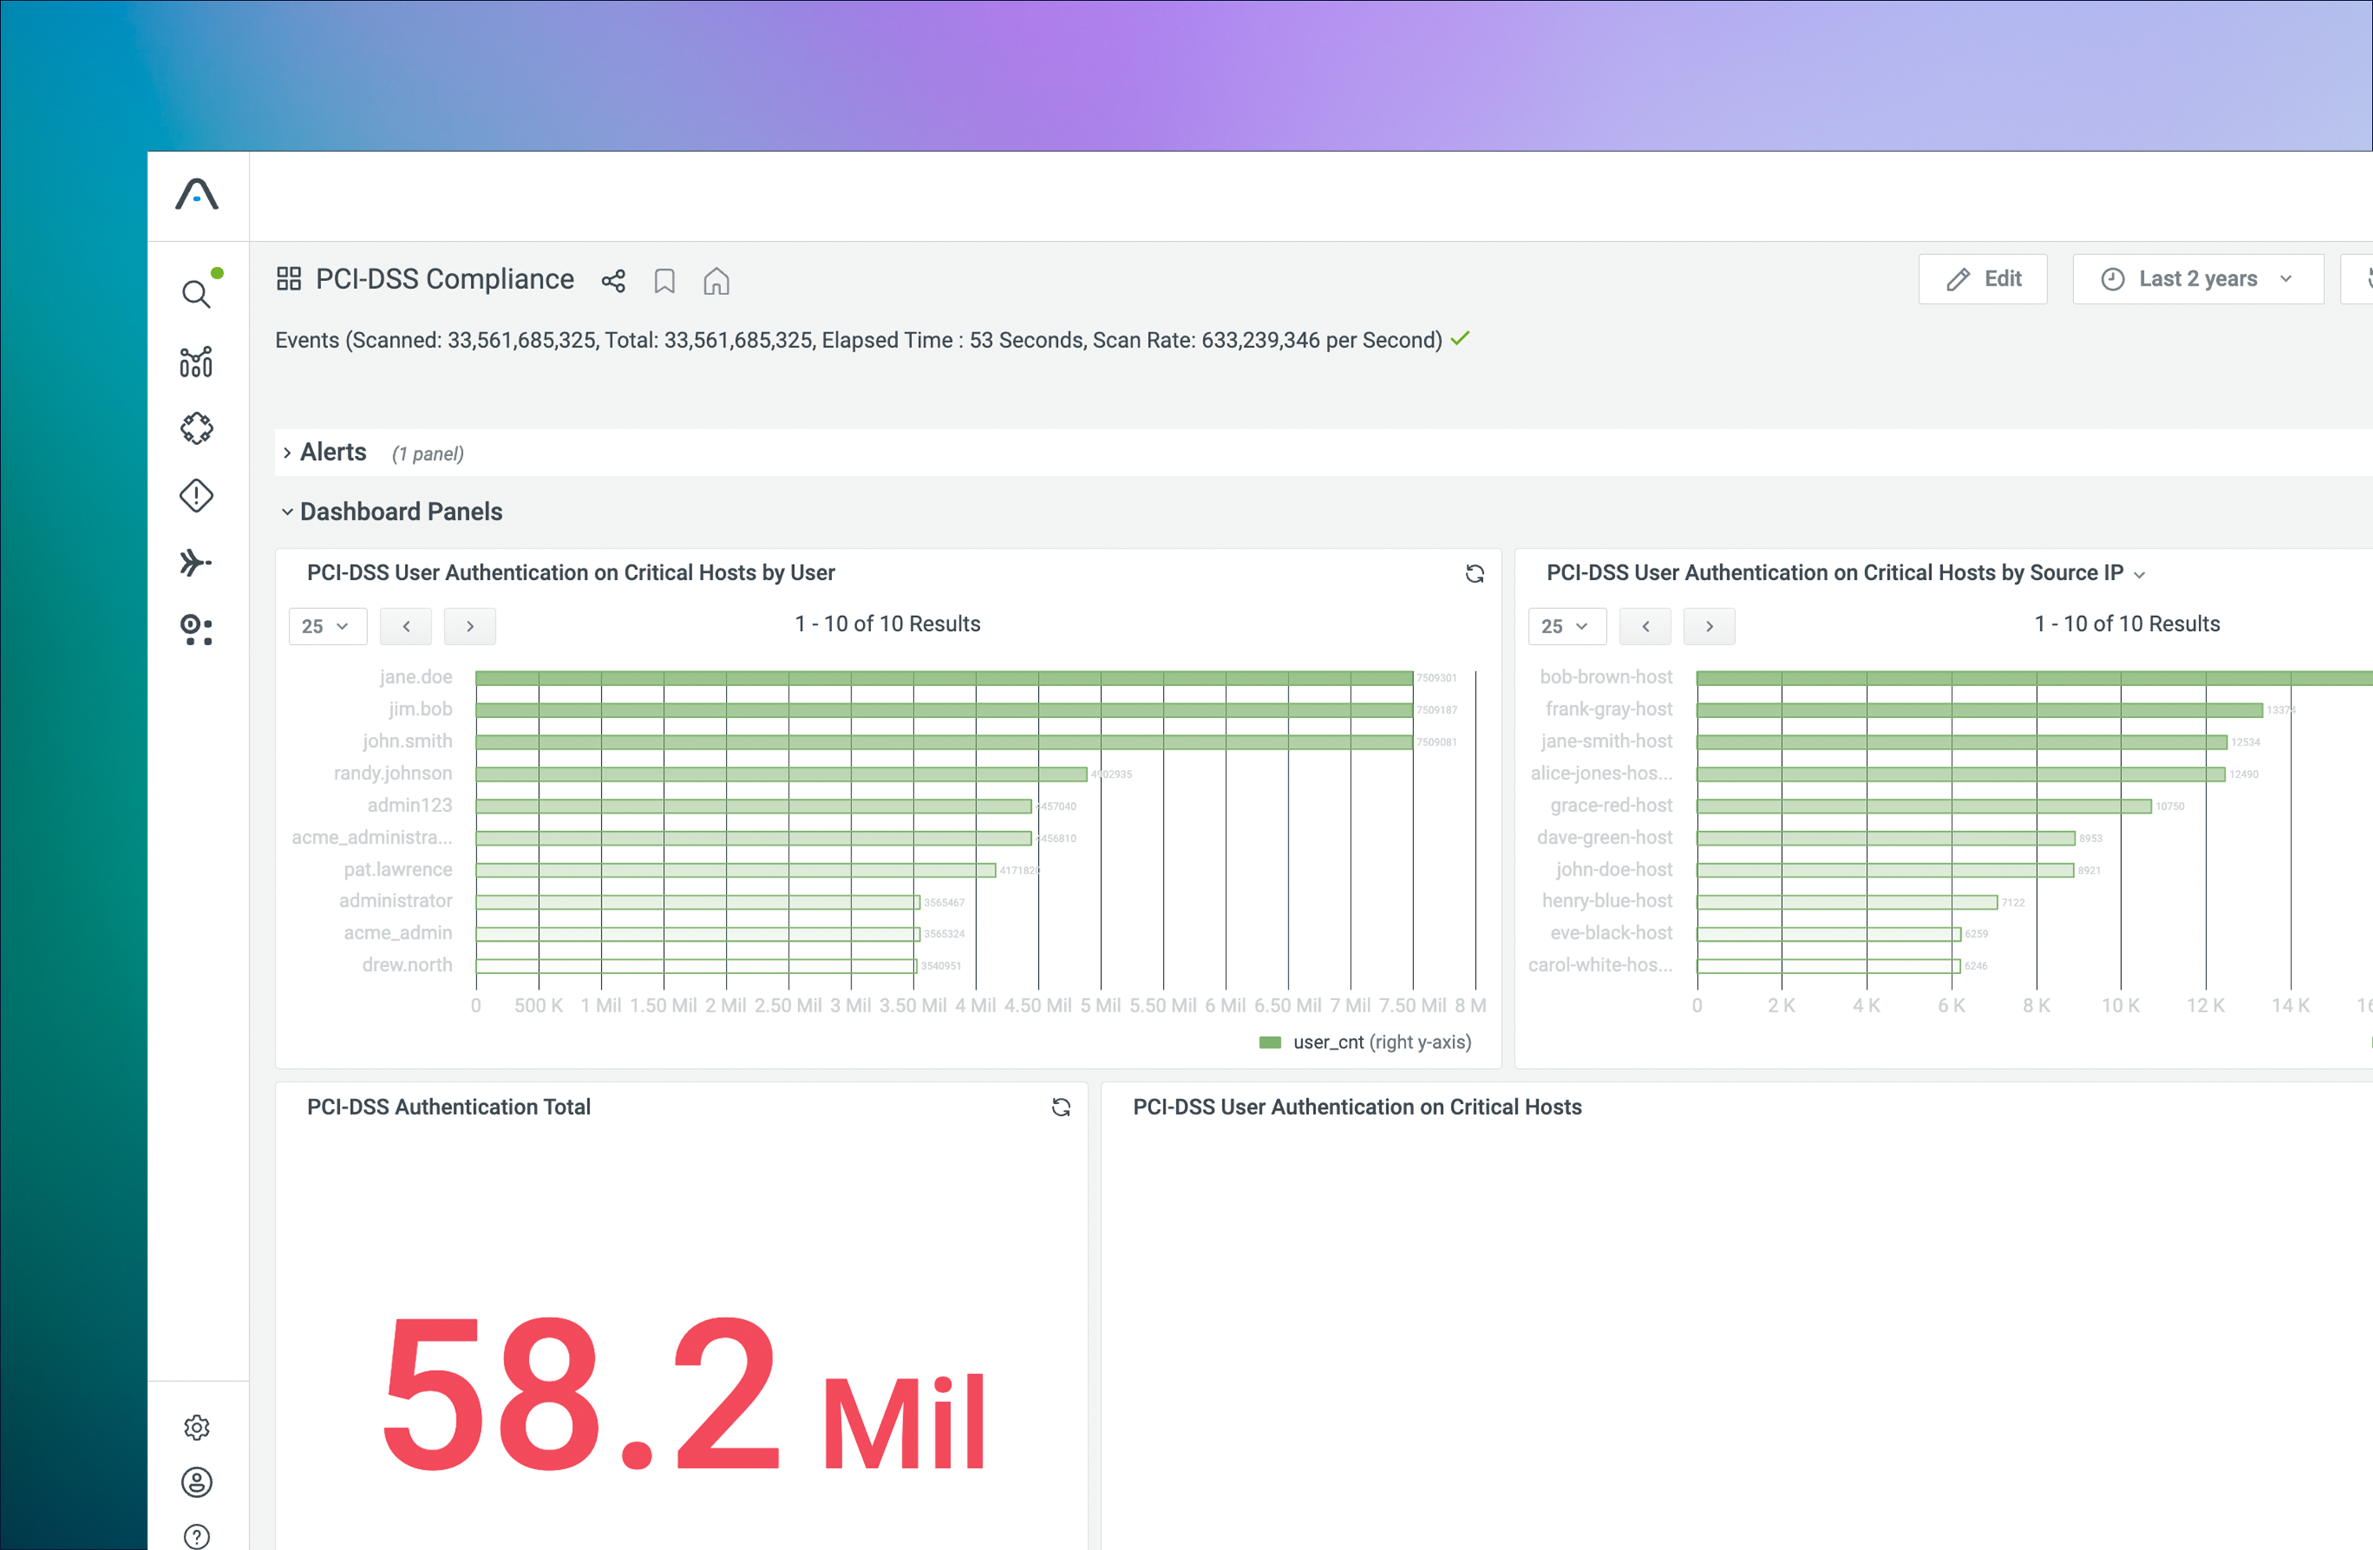Click the data flow graph sidebar icon
Viewport: 2373px width, 1550px height.
coord(196,362)
